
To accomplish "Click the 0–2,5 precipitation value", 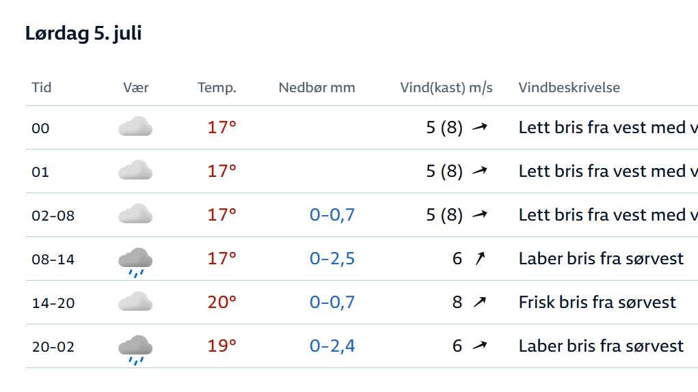I will point(332,258).
